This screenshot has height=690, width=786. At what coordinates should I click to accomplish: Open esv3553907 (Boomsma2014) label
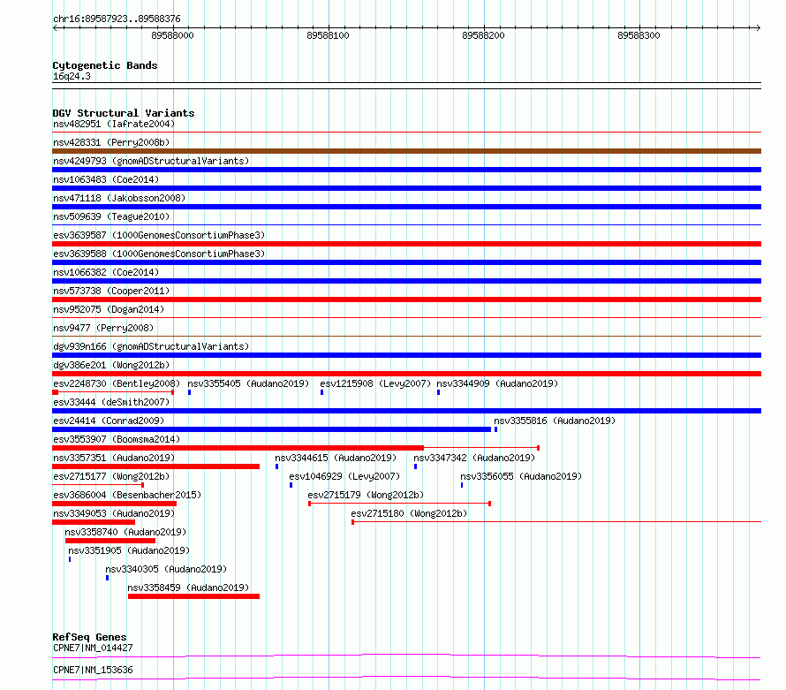click(x=117, y=439)
